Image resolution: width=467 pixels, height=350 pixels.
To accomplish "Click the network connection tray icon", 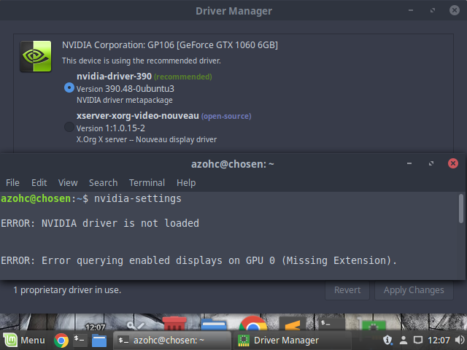I will coord(418,340).
